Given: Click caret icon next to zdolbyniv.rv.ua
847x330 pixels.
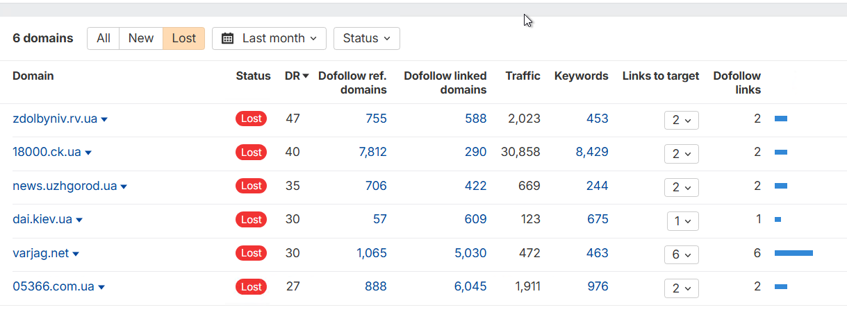Looking at the screenshot, I should click(104, 119).
